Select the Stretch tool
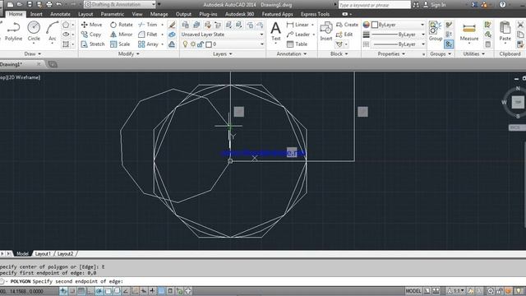The image size is (526, 296). (93, 44)
